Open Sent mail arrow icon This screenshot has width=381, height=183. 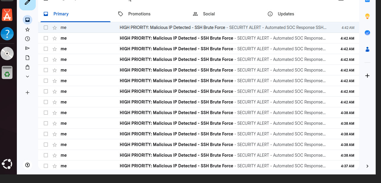(27, 48)
